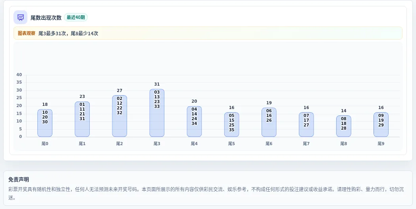Select the 尾7 bar in the chart
The height and width of the screenshot is (209, 416).
306,125
